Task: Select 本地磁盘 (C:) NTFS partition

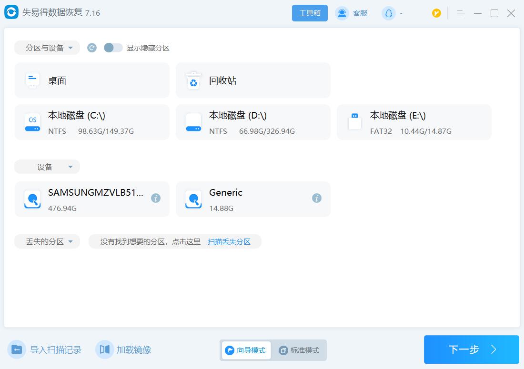Action: [x=92, y=122]
